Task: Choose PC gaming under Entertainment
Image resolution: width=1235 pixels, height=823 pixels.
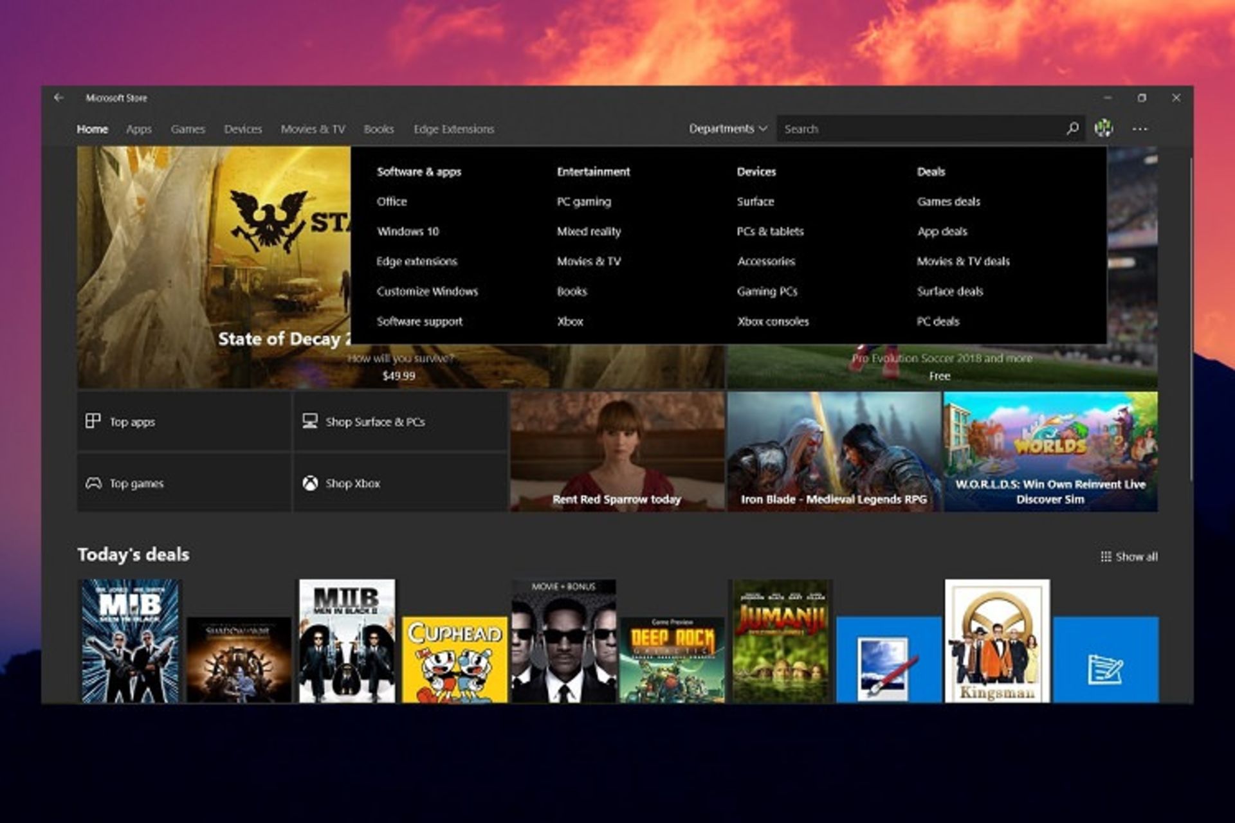Action: (584, 202)
